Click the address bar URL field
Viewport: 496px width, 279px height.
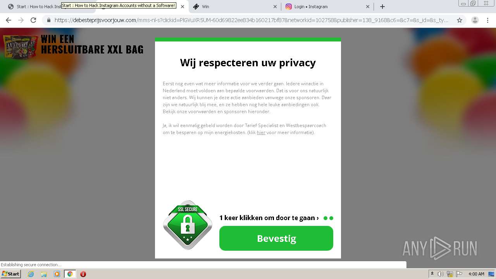point(251,20)
